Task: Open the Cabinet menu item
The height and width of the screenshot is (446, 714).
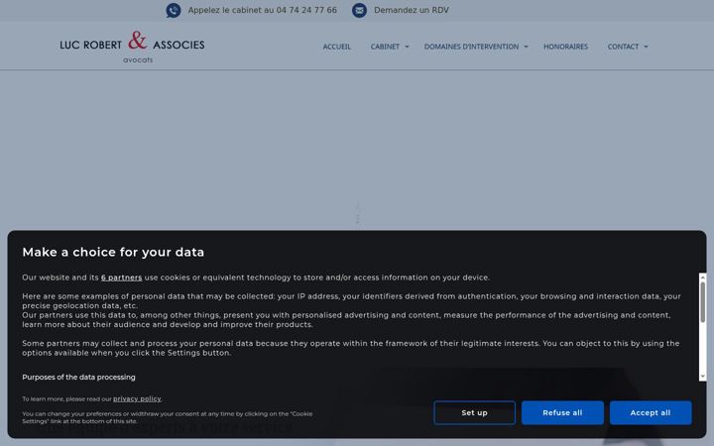Action: pos(385,47)
